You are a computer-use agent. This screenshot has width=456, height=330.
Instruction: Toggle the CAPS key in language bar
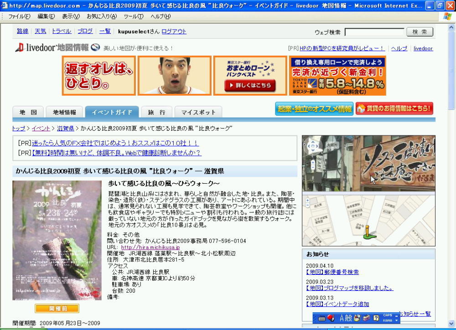[x=387, y=315]
